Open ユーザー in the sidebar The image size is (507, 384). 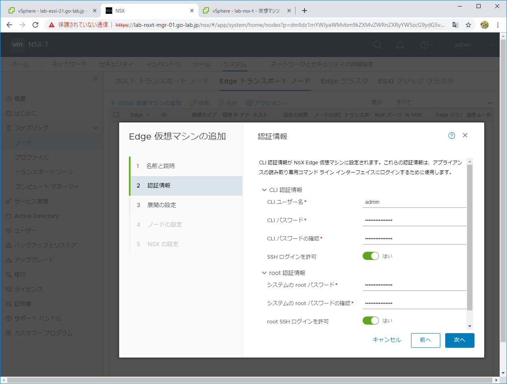(26, 231)
